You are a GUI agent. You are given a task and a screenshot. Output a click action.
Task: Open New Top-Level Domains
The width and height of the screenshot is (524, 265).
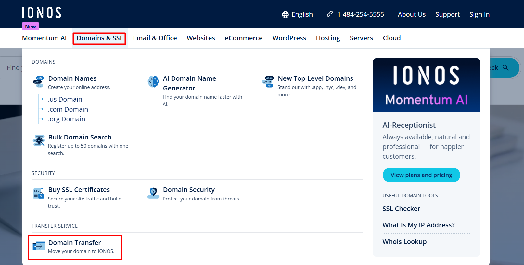tap(315, 78)
